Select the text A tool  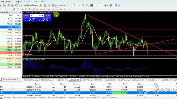pos(22,9)
